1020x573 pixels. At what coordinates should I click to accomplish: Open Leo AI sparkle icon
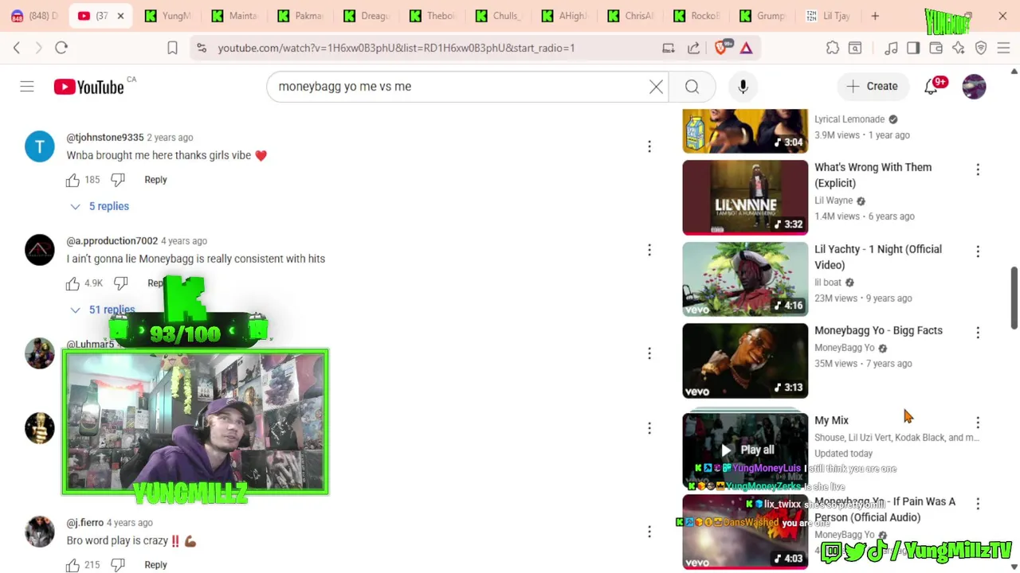[959, 48]
